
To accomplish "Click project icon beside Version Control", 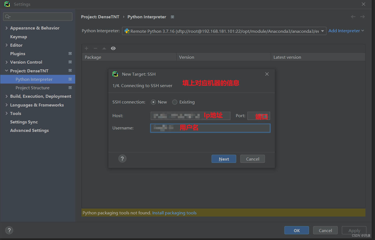I will coord(70,62).
